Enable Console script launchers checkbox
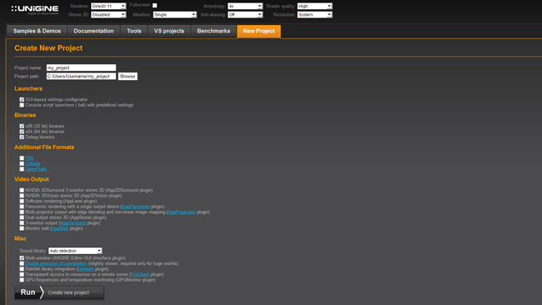This screenshot has height=305, width=542. coord(22,105)
